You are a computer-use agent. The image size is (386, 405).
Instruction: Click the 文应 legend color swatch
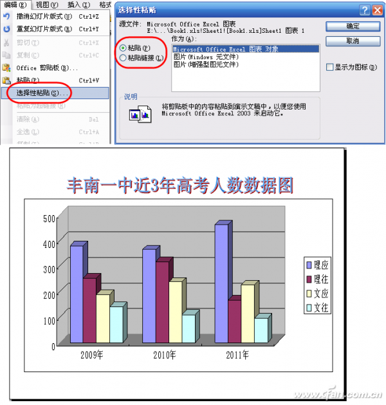(x=309, y=294)
